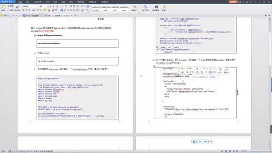Click the Cut scissors icon in ribbon
The height and width of the screenshot is (153, 272).
8,6
